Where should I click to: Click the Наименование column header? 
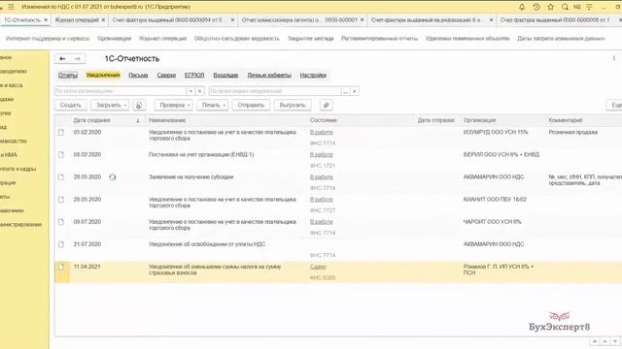(167, 120)
